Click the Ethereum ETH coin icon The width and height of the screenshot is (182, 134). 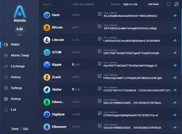(x=47, y=127)
